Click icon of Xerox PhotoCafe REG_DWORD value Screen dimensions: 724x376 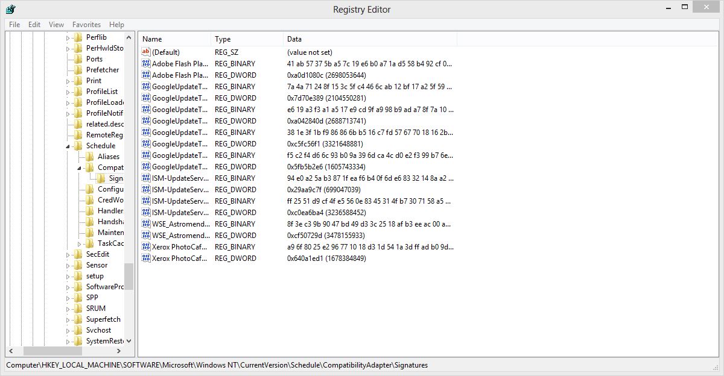[145, 258]
